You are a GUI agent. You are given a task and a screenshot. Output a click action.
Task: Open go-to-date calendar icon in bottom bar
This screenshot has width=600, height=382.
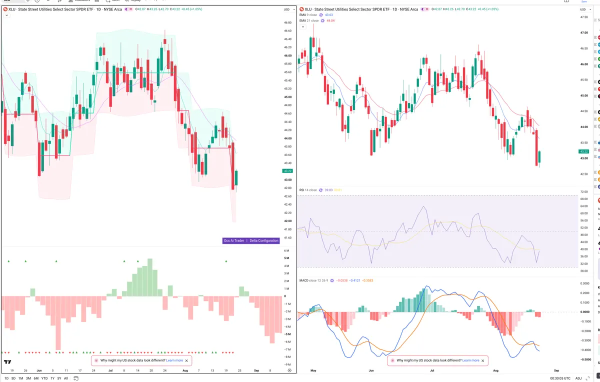point(76,378)
